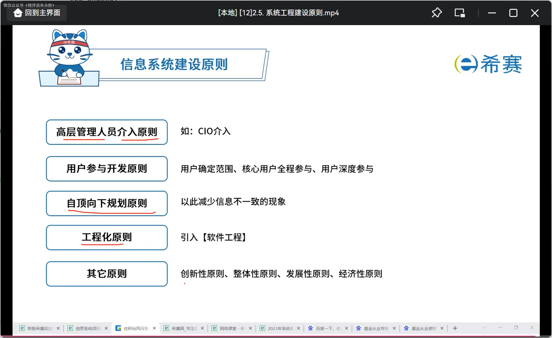Screen dimensions: 552x338
Task: Expand the browser tab list chevron
Action: point(485,327)
